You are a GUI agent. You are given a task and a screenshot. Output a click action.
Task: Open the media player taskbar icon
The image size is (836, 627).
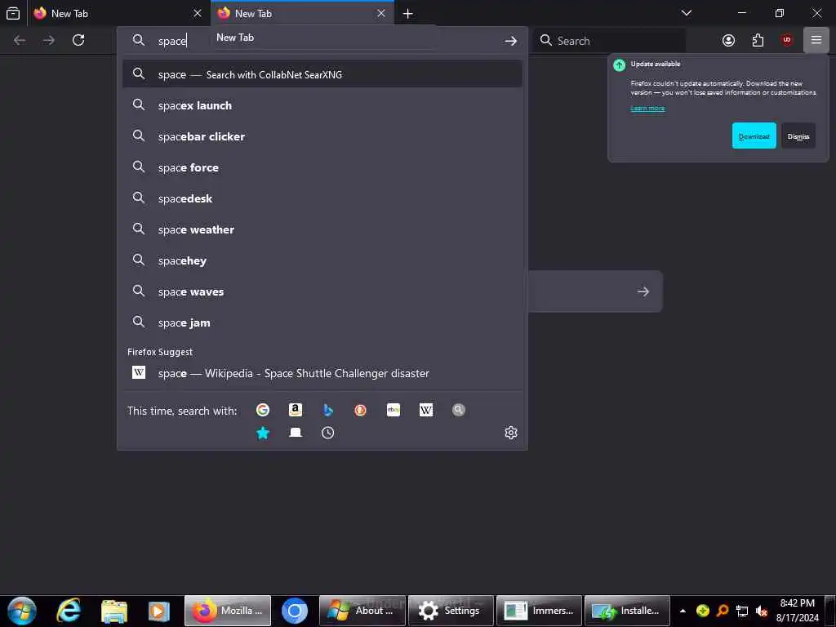(158, 611)
